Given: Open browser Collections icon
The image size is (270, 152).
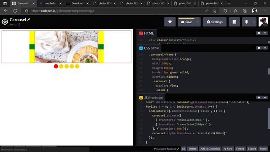Looking at the screenshot, I should 245,11.
